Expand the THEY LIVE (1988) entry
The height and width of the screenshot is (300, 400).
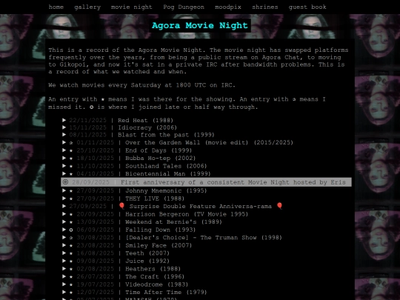[64, 199]
